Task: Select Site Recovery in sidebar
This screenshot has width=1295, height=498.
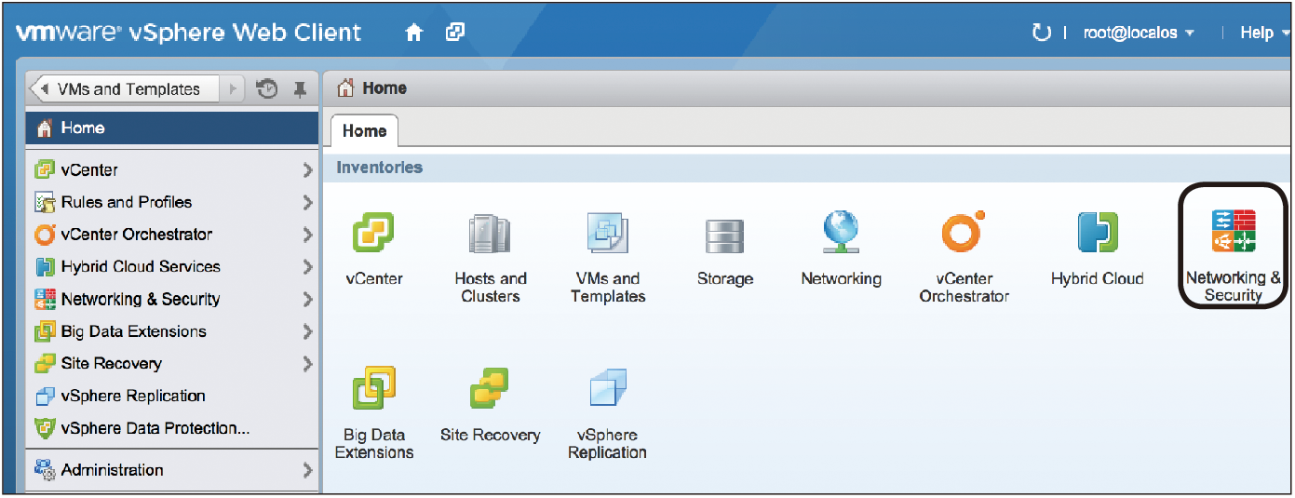Action: pos(172,364)
